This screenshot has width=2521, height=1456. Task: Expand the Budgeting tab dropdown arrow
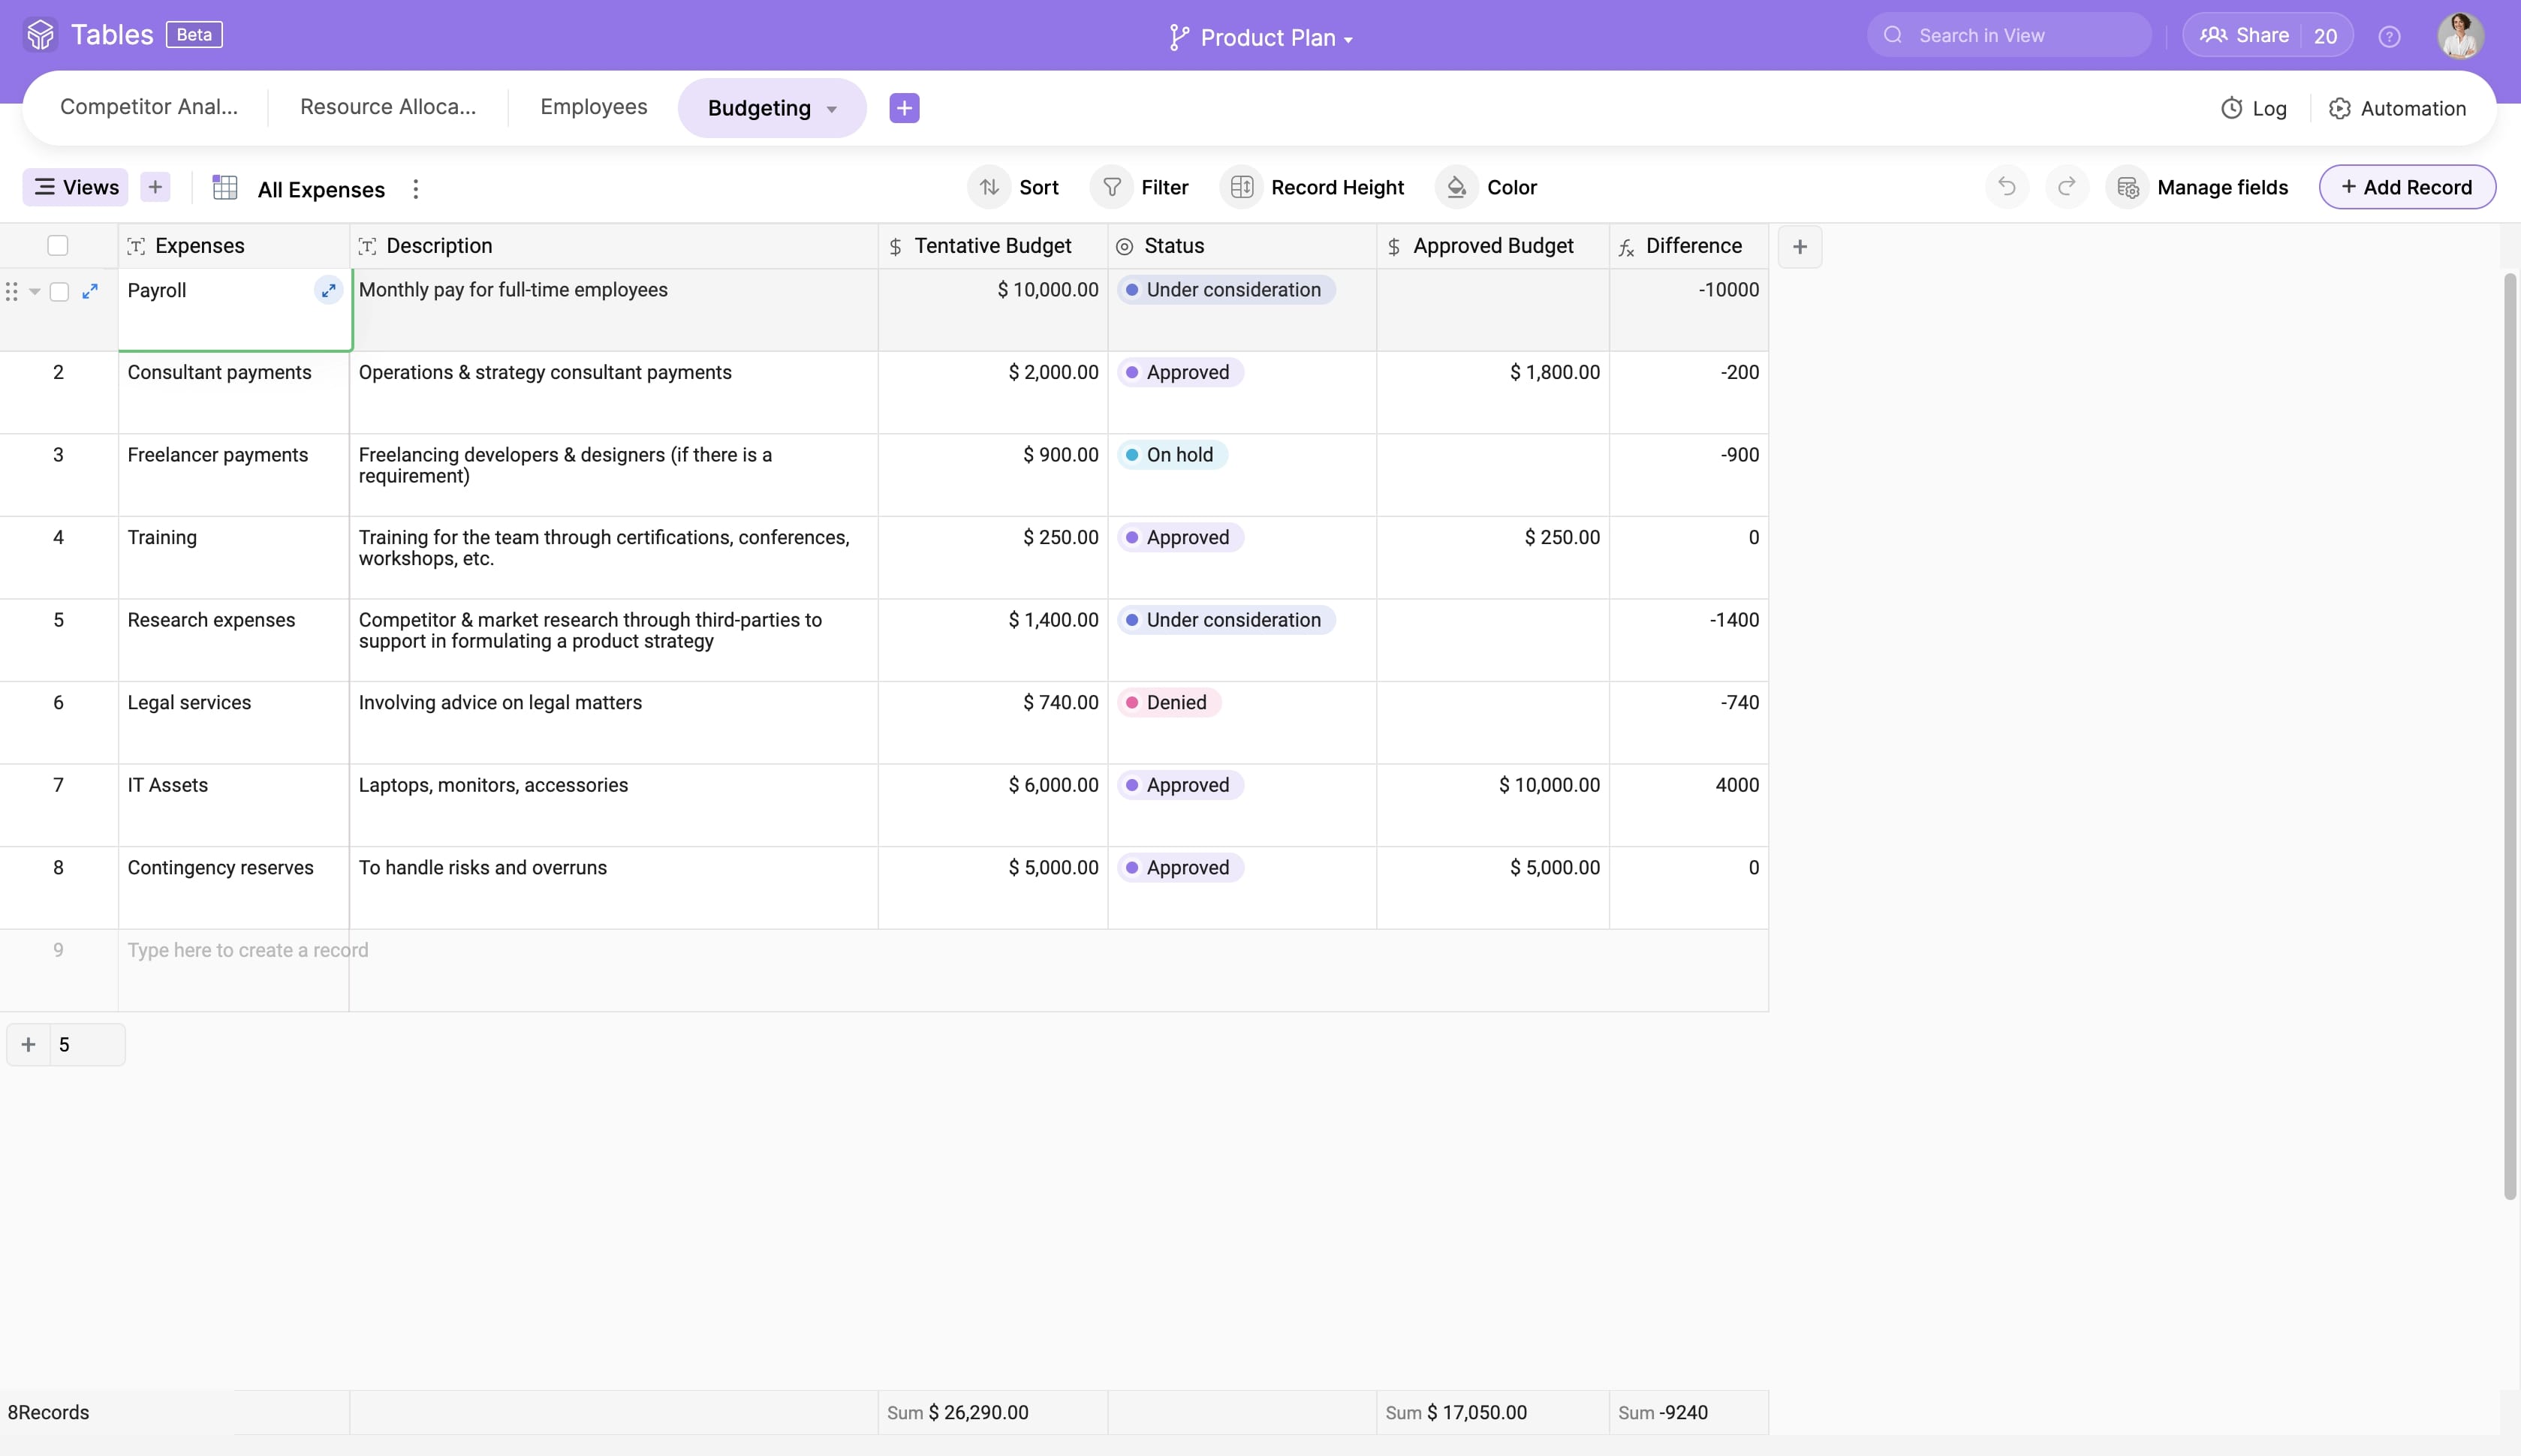pyautogui.click(x=832, y=109)
